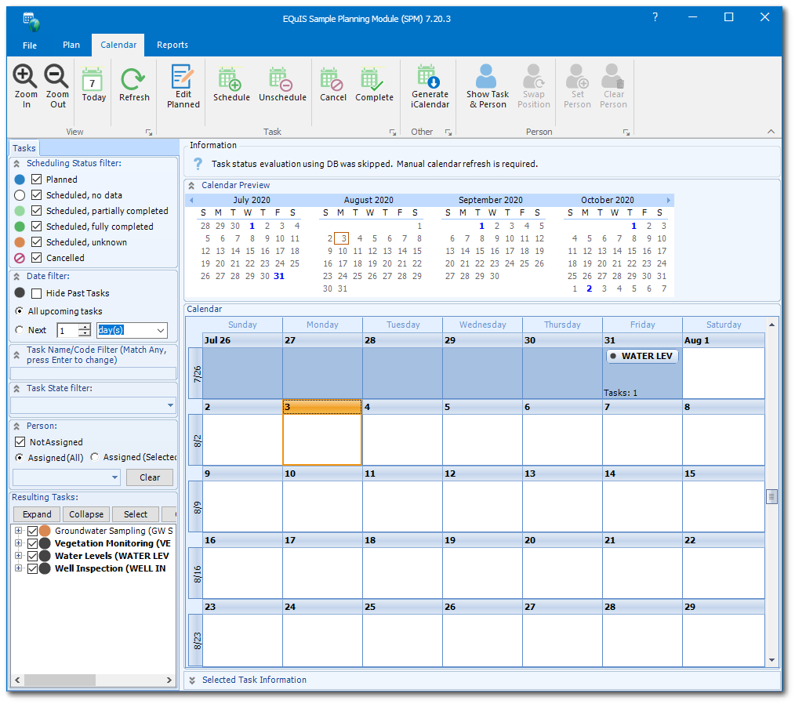
Task: Refresh the calendar
Action: coord(133,84)
